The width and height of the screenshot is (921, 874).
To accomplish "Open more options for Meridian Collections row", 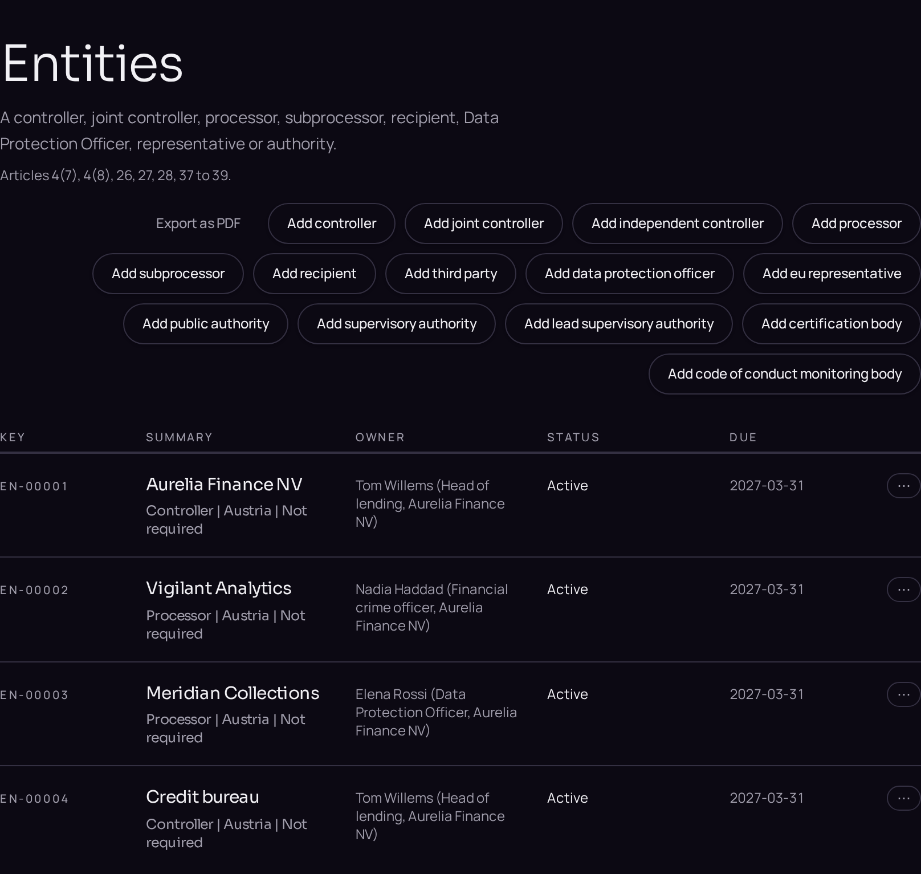I will coord(903,694).
